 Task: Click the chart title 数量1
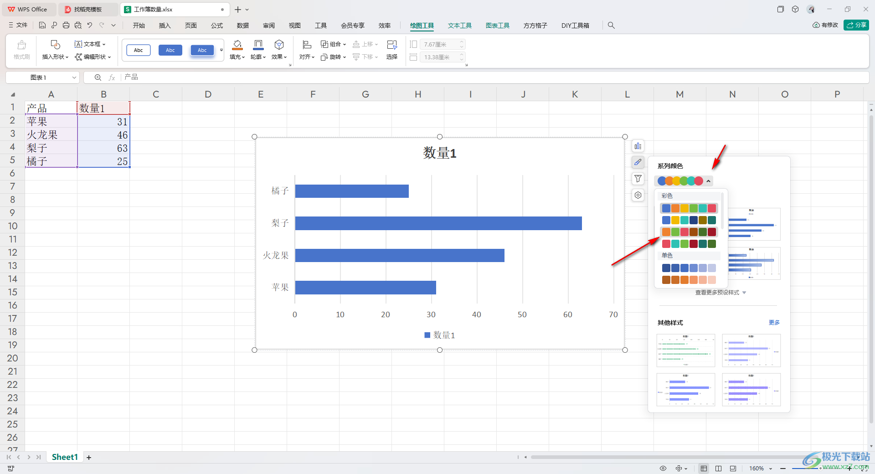tap(440, 153)
